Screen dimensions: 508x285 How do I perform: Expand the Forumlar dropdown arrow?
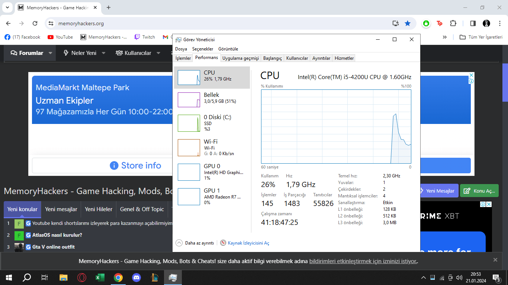pyautogui.click(x=50, y=53)
